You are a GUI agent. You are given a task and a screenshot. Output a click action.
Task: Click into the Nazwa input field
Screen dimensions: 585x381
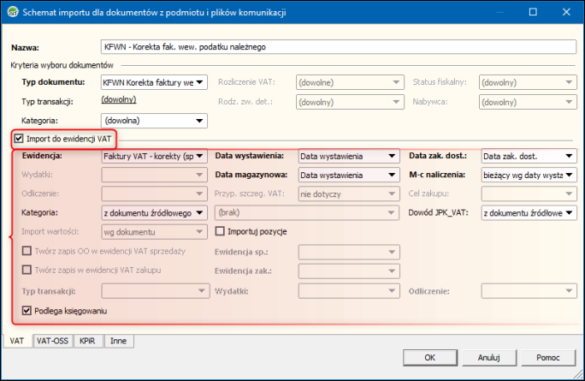point(339,47)
